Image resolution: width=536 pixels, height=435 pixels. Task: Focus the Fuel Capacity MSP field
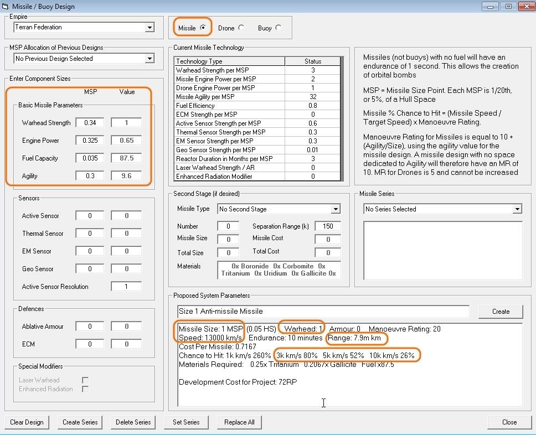tap(90, 158)
